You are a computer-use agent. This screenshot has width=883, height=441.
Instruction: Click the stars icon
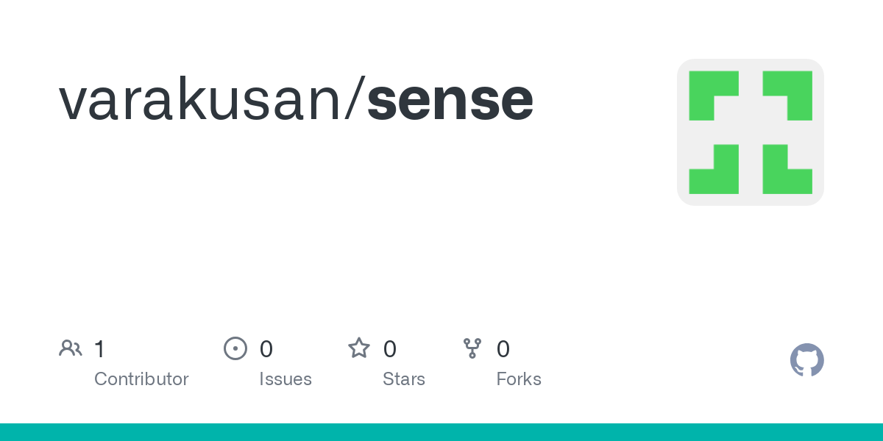tap(359, 348)
